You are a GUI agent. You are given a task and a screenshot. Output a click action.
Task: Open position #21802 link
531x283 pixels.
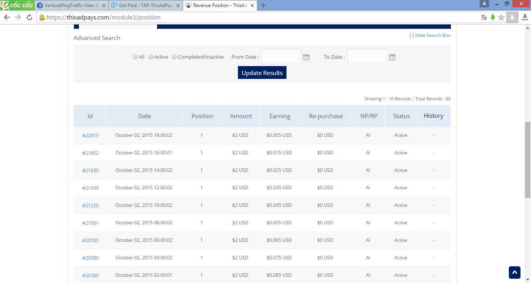pyautogui.click(x=91, y=153)
